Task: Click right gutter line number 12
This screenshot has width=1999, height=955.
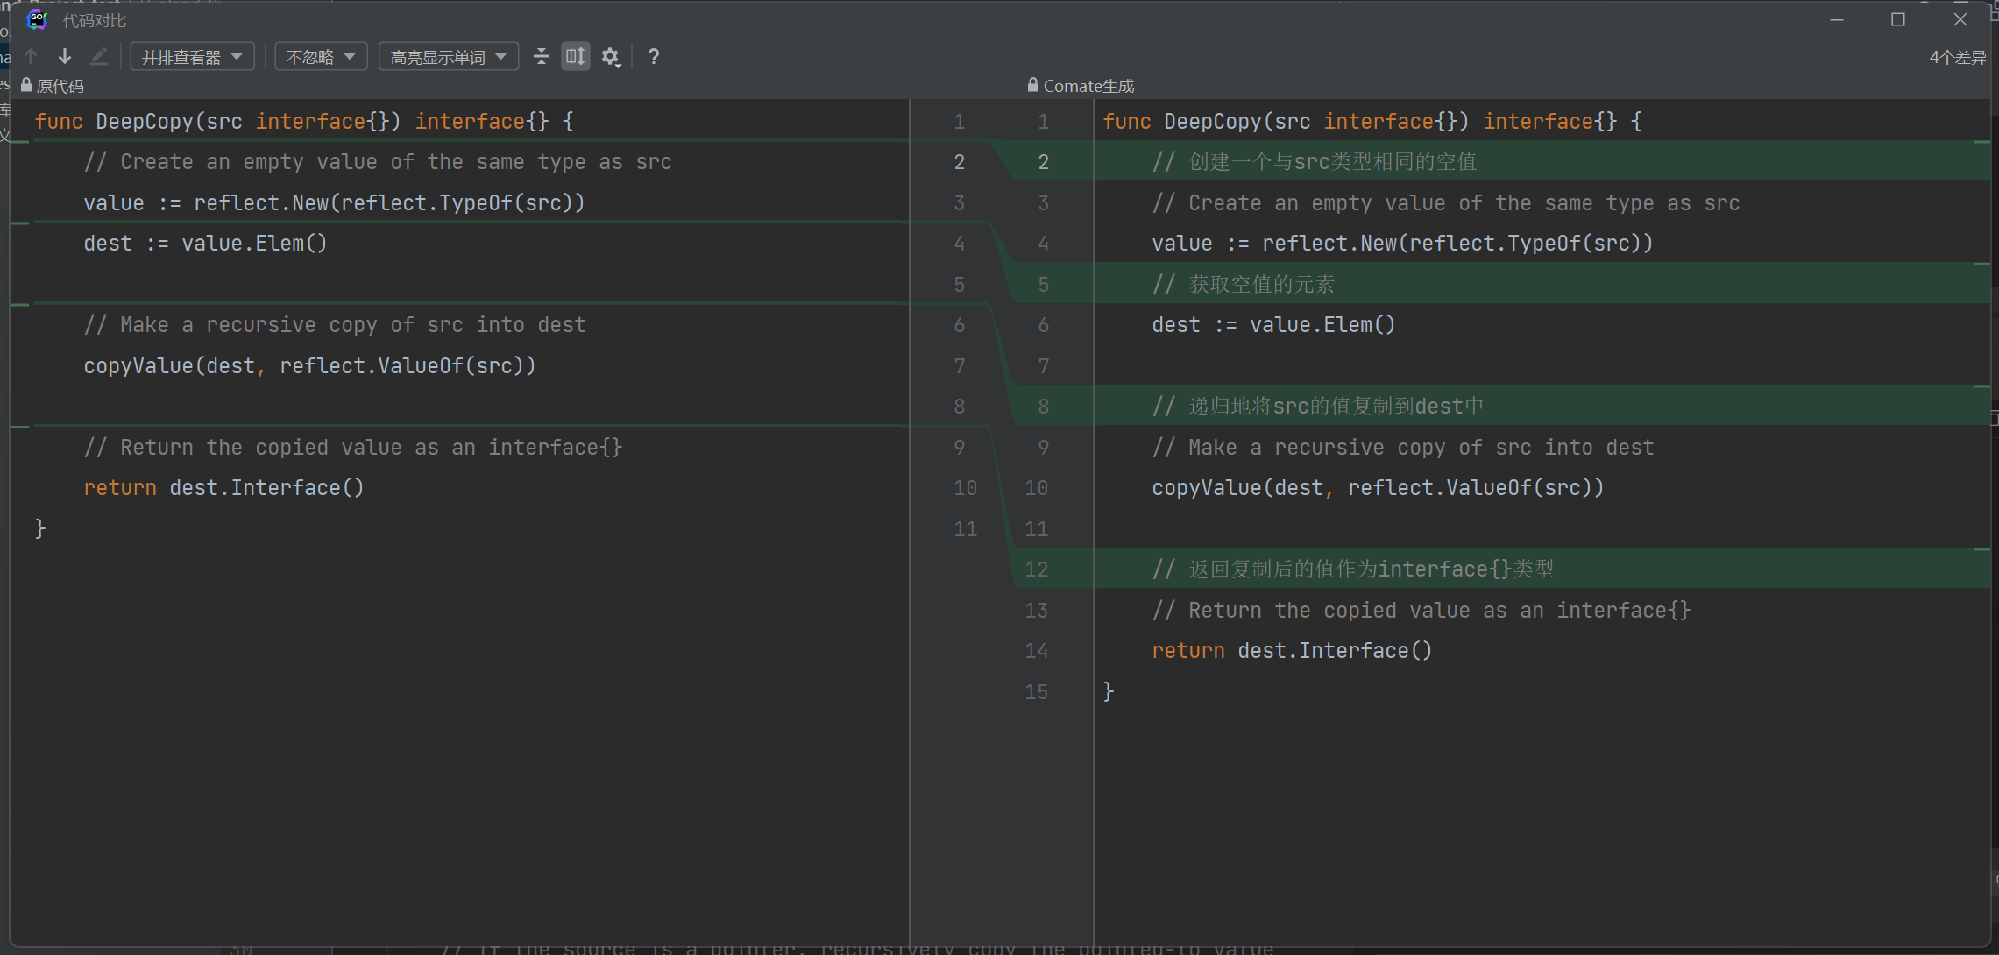Action: 1036,569
